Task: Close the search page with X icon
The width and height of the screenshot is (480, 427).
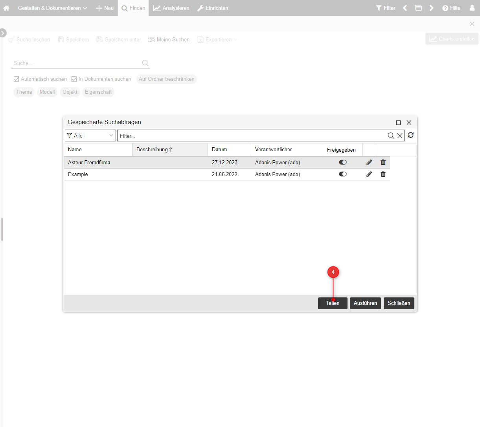Action: [472, 24]
